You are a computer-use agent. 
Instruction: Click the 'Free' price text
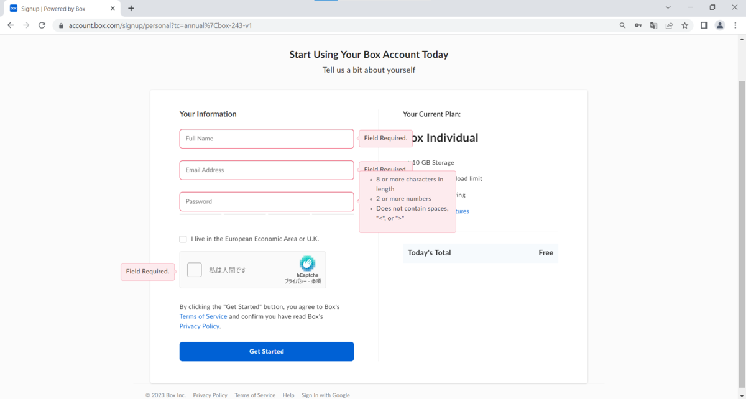tap(546, 253)
